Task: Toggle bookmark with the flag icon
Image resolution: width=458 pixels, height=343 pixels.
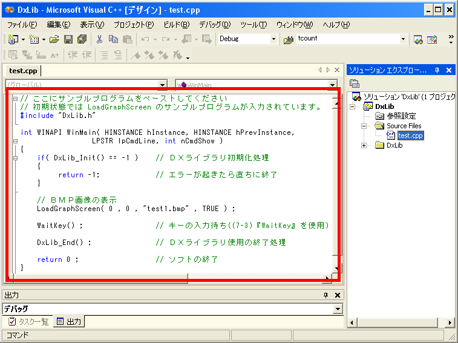Action: click(136, 54)
